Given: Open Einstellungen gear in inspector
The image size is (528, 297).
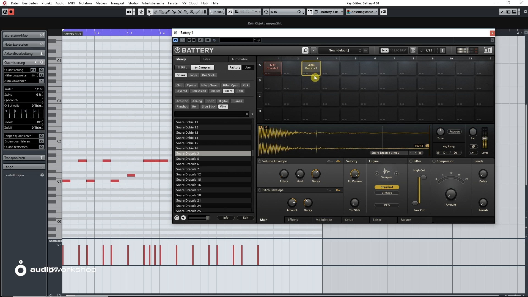Looking at the screenshot, I should [42, 175].
